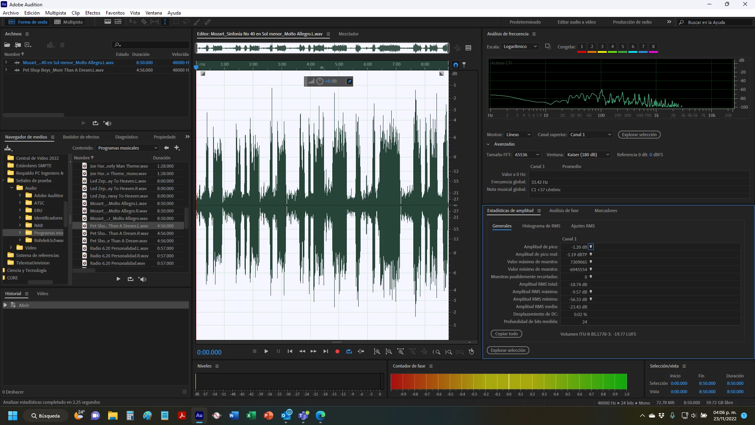The height and width of the screenshot is (425, 755).
Task: Expand the ATSC folder in tree
Action: [x=20, y=203]
